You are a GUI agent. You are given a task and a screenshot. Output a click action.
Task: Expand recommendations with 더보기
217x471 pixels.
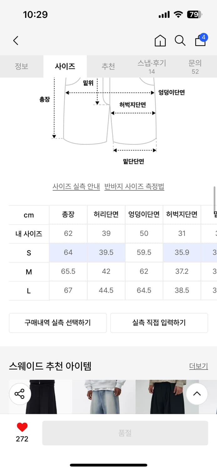tap(199, 366)
